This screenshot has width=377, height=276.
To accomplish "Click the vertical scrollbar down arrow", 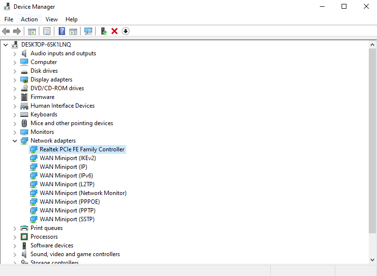I will tap(372, 260).
